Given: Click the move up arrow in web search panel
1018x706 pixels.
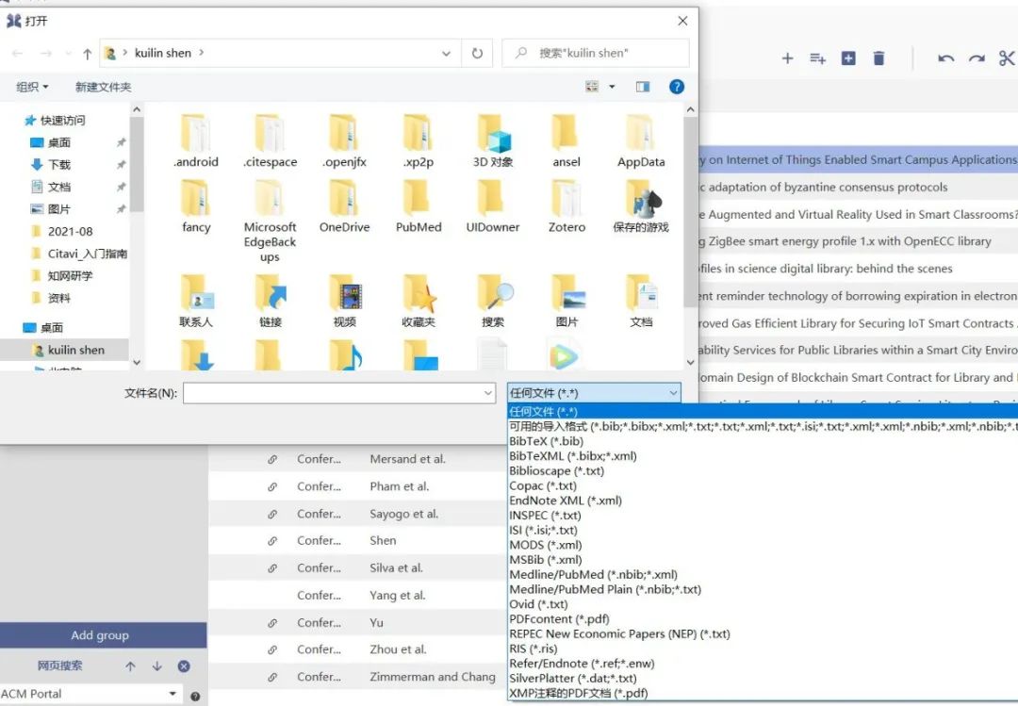Looking at the screenshot, I should (130, 666).
